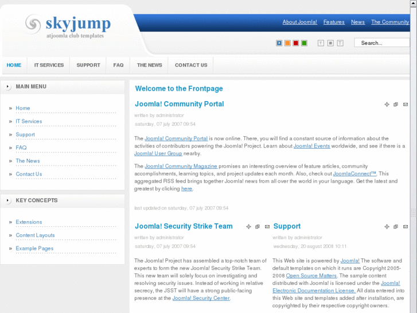Open PDF icon for Support article
This screenshot has width=417, height=313.
[387, 227]
